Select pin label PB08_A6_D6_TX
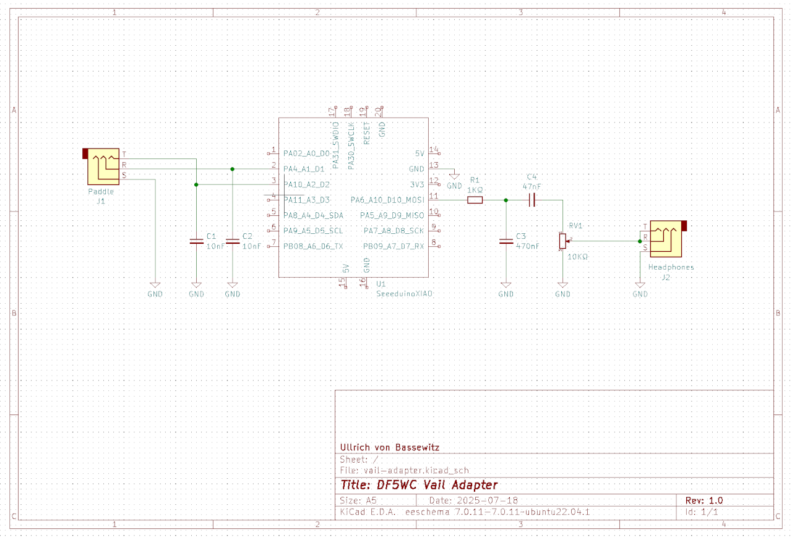The image size is (792, 537). [x=313, y=246]
